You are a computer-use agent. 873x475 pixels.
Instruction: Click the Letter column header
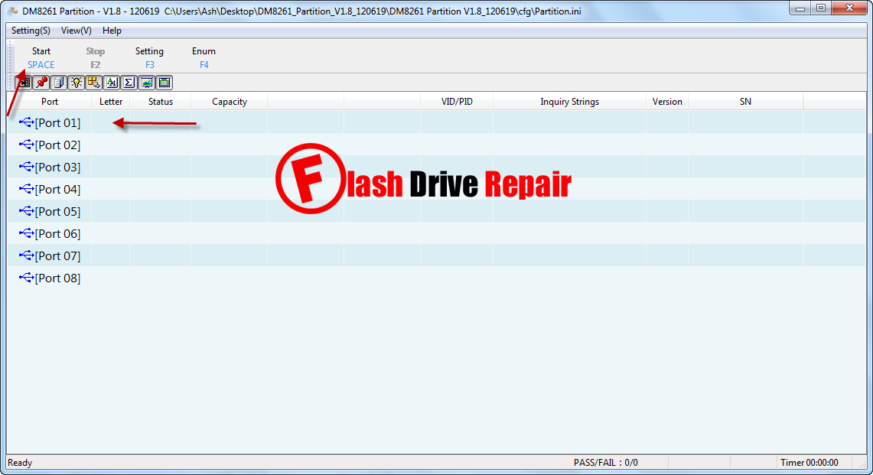(x=111, y=101)
